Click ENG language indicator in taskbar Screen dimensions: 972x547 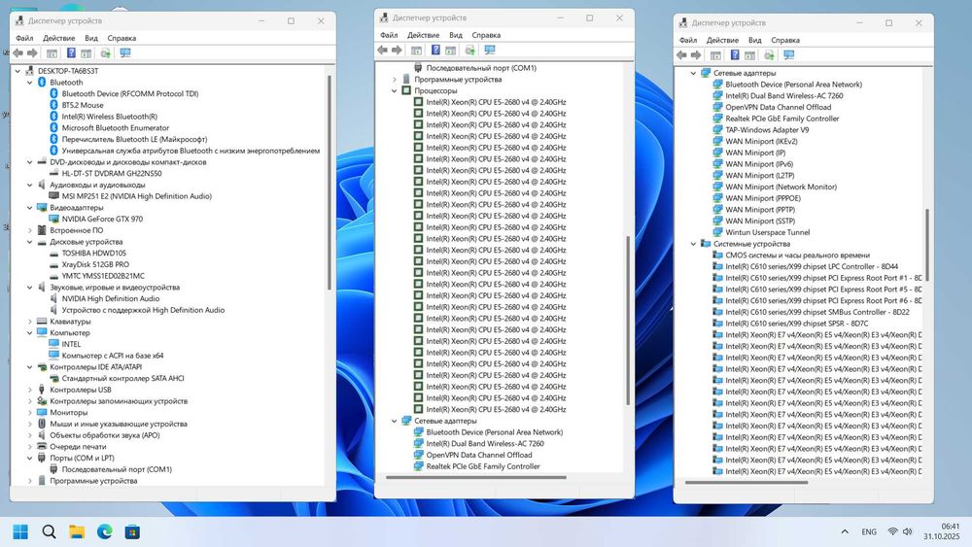[869, 532]
